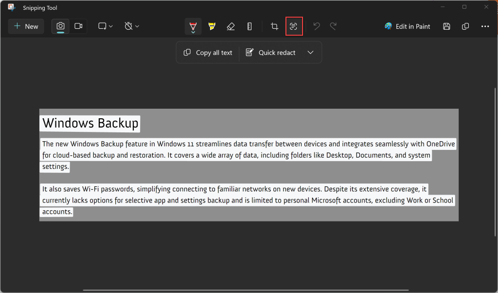Click the line starting 'currently lacks options'

coord(248,201)
